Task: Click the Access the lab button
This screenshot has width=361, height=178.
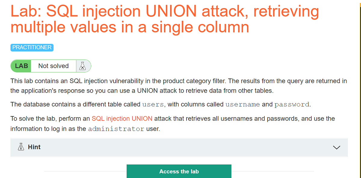Action: pyautogui.click(x=179, y=171)
